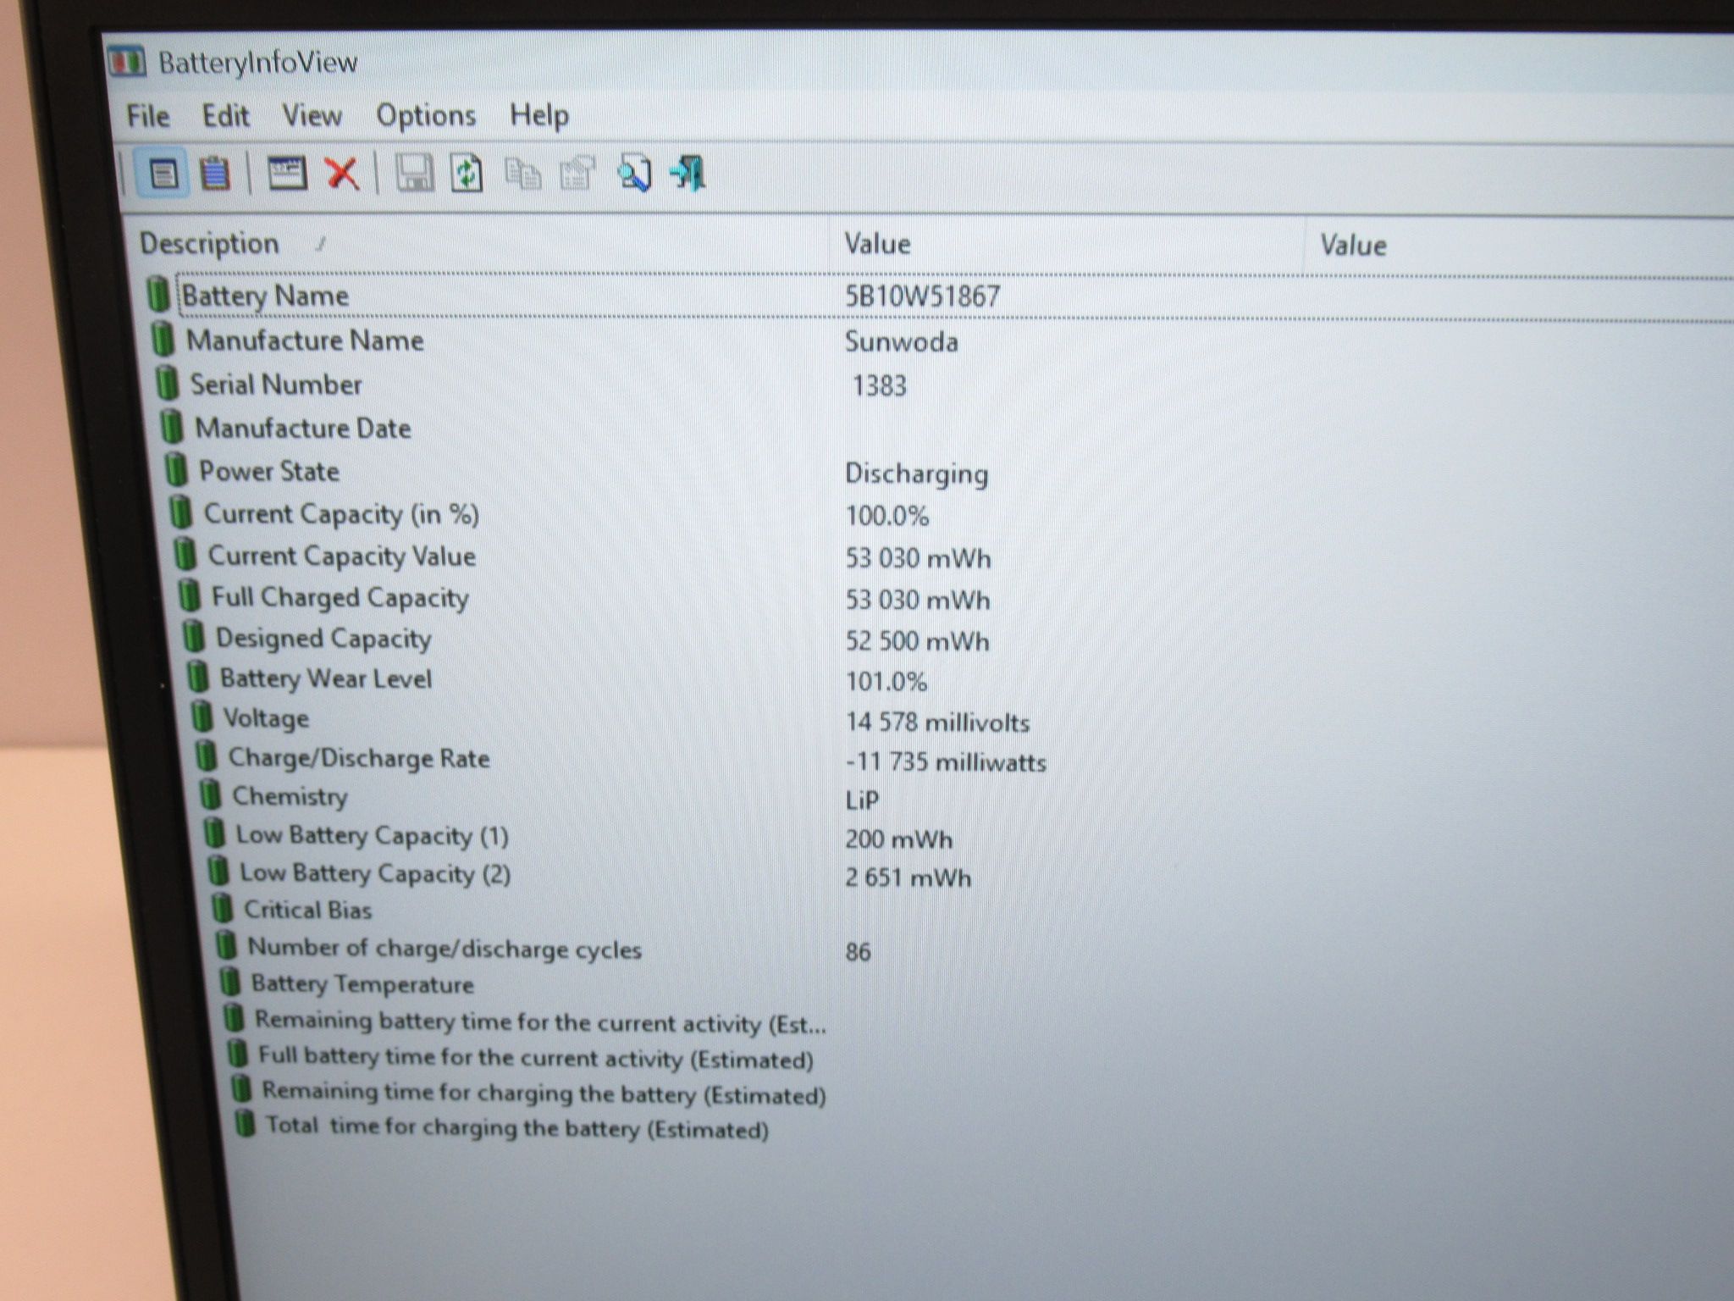Click the Save floppy disk toolbar icon

click(415, 173)
